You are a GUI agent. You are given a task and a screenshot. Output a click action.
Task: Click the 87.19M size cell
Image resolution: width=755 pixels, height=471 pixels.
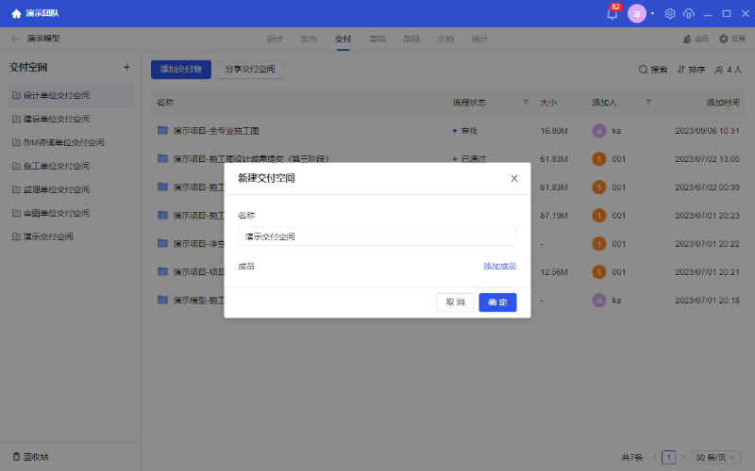click(554, 216)
